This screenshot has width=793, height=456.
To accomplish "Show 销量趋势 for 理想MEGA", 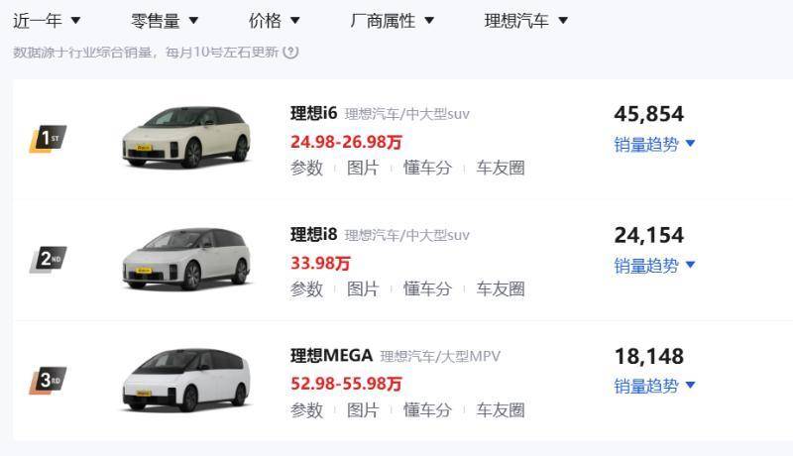I will 655,386.
